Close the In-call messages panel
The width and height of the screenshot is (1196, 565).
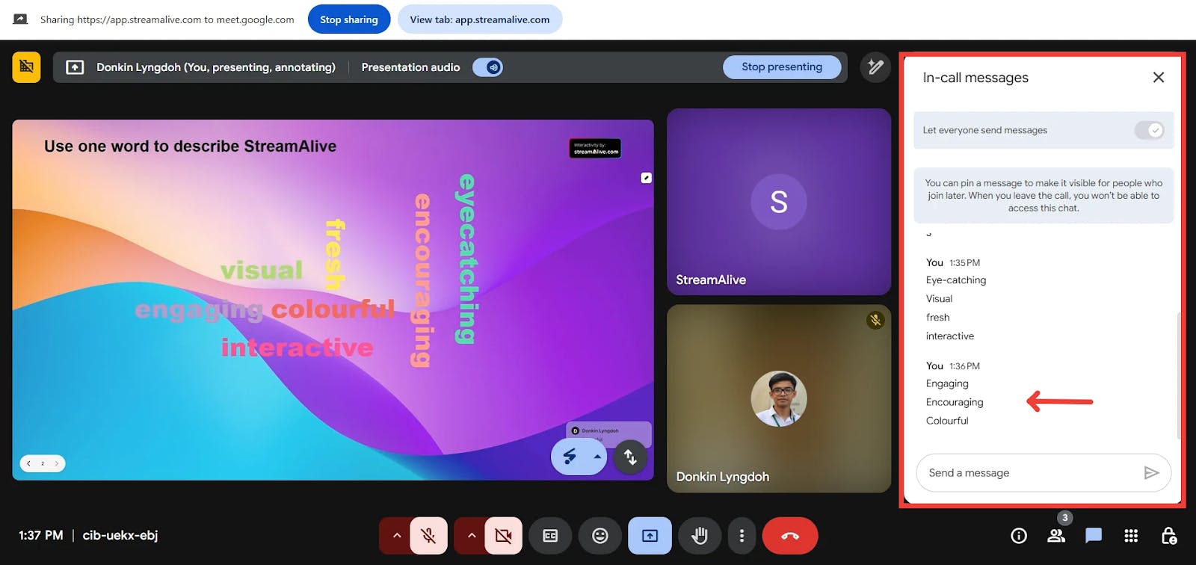1159,77
